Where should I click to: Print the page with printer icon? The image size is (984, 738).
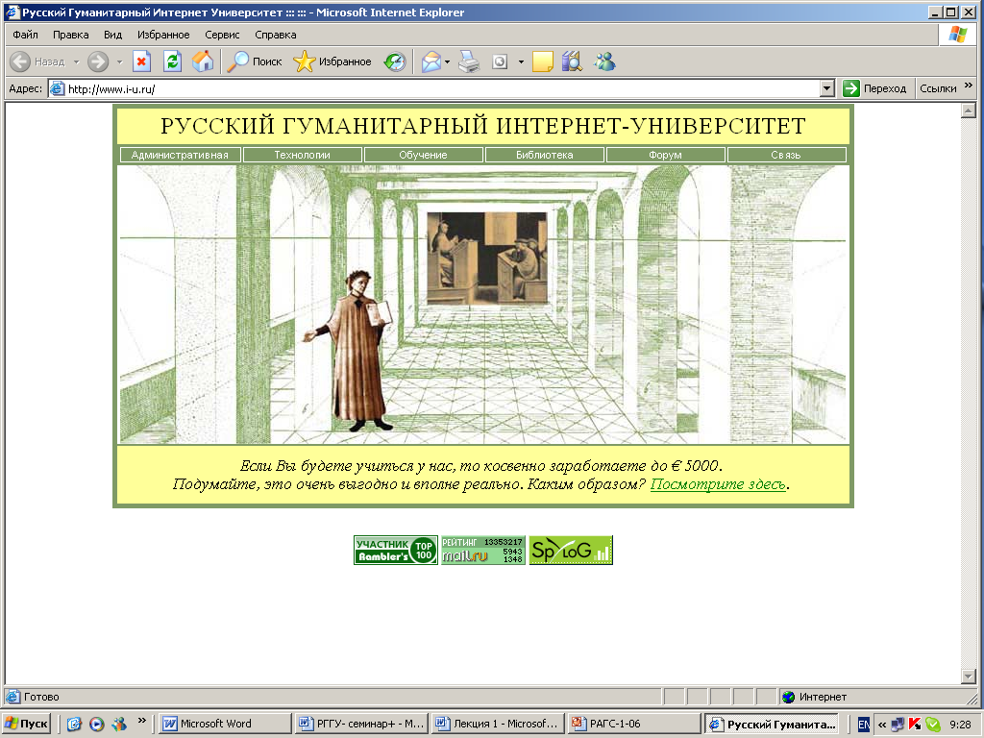pyautogui.click(x=468, y=61)
